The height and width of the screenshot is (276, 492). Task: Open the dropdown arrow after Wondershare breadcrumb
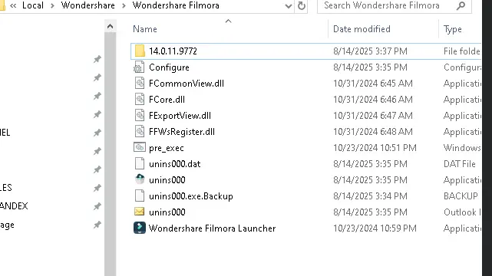(x=124, y=6)
